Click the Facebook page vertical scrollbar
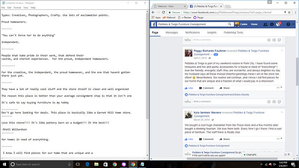Screen dimensions: 299x168 [297, 71]
